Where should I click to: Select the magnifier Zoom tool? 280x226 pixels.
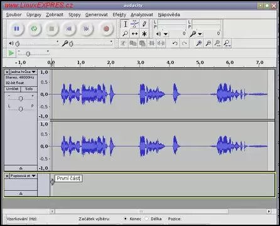[125, 33]
